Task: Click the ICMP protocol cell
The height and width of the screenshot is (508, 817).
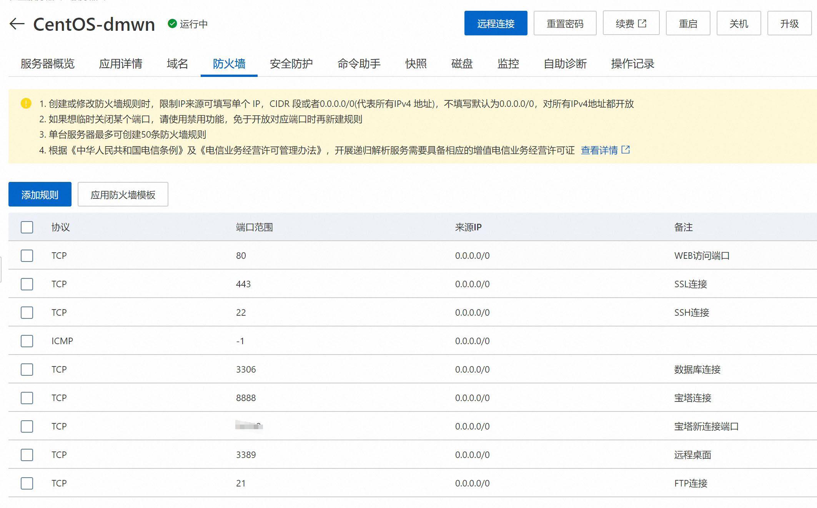Action: pyautogui.click(x=62, y=341)
